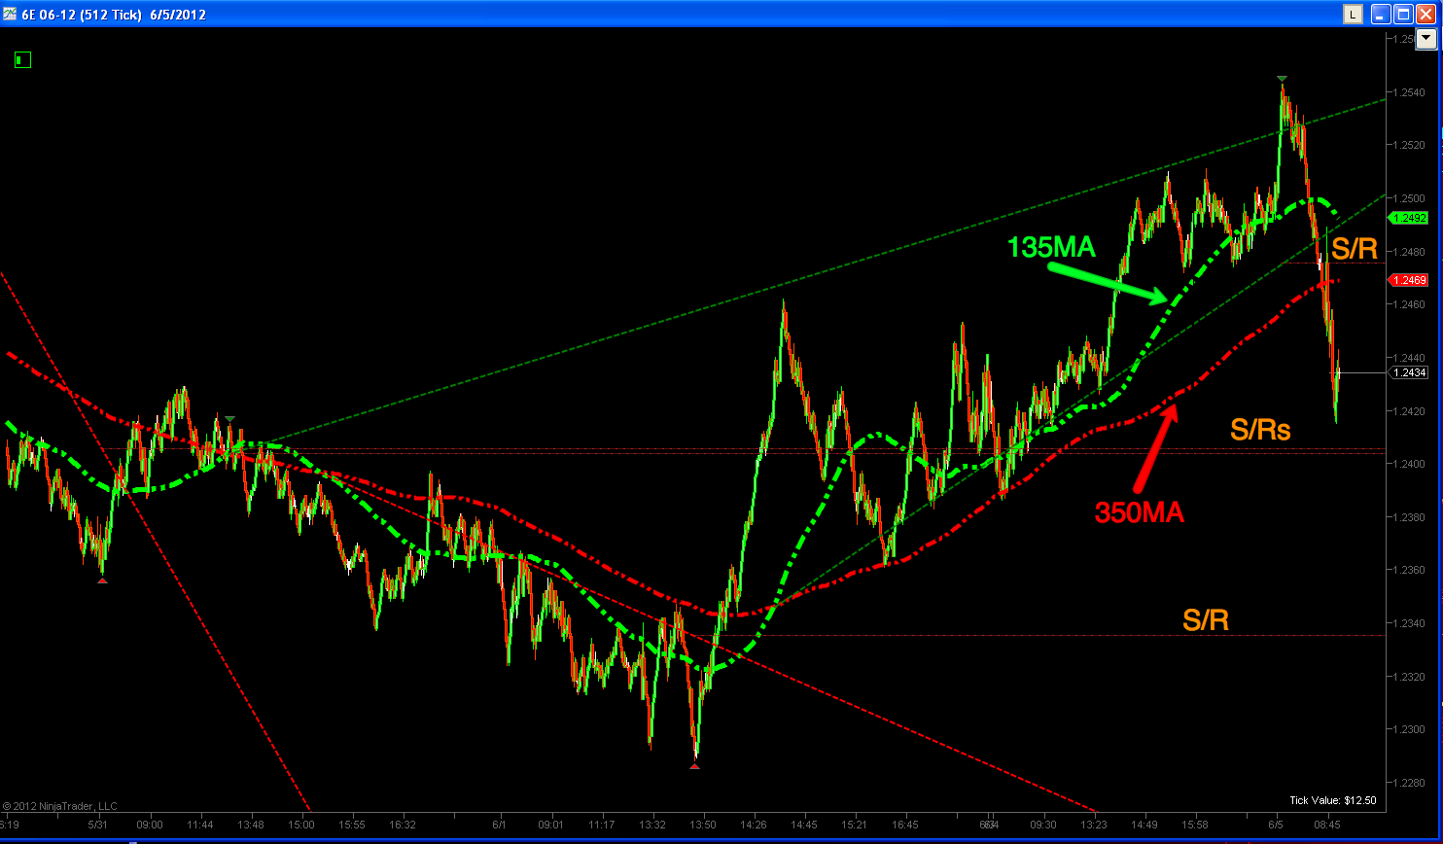The width and height of the screenshot is (1443, 844).
Task: Click the 13:23 time axis label
Action: tap(1094, 825)
